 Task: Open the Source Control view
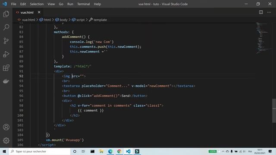tap(6, 41)
